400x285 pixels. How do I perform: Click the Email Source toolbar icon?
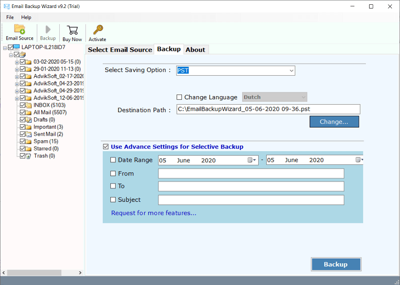click(19, 29)
